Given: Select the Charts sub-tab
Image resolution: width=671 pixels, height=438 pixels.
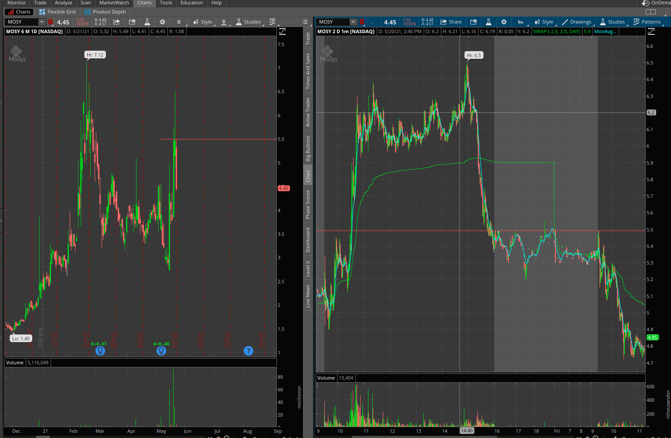Looking at the screenshot, I should [19, 12].
